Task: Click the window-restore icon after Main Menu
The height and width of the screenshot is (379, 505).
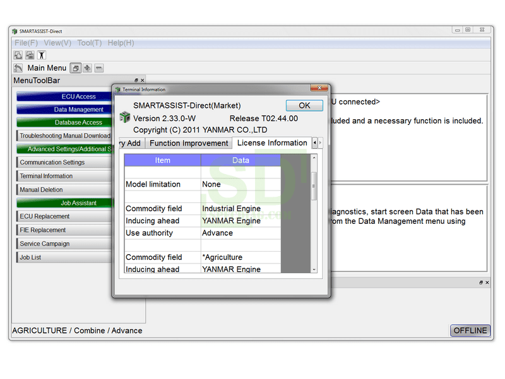Action: tap(76, 68)
